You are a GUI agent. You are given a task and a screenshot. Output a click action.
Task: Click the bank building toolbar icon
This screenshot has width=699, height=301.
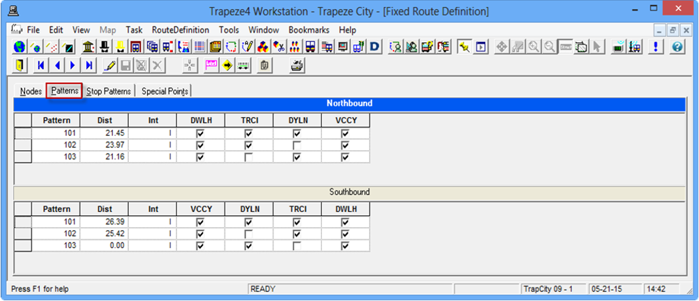coord(88,47)
